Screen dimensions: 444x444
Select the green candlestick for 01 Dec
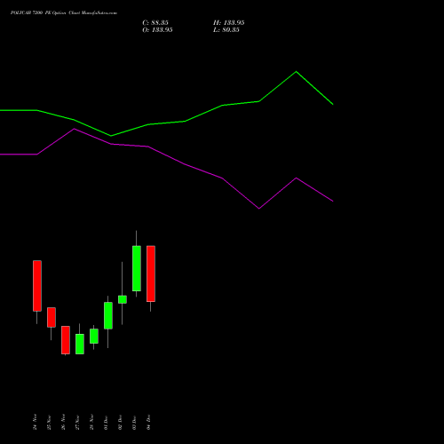[108, 315]
